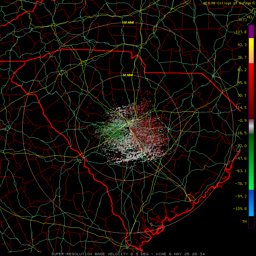The width and height of the screenshot is (256, 256).
Task: Click the [KT] units label
Action: point(243,20)
